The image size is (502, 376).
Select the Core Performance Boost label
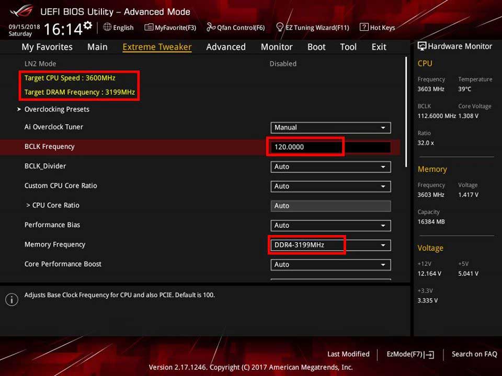point(63,264)
